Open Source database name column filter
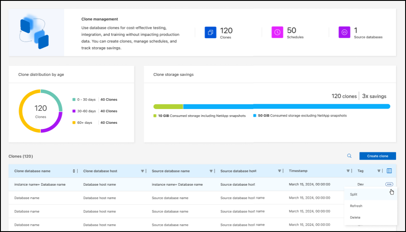This screenshot has width=406, height=232. [x=211, y=171]
